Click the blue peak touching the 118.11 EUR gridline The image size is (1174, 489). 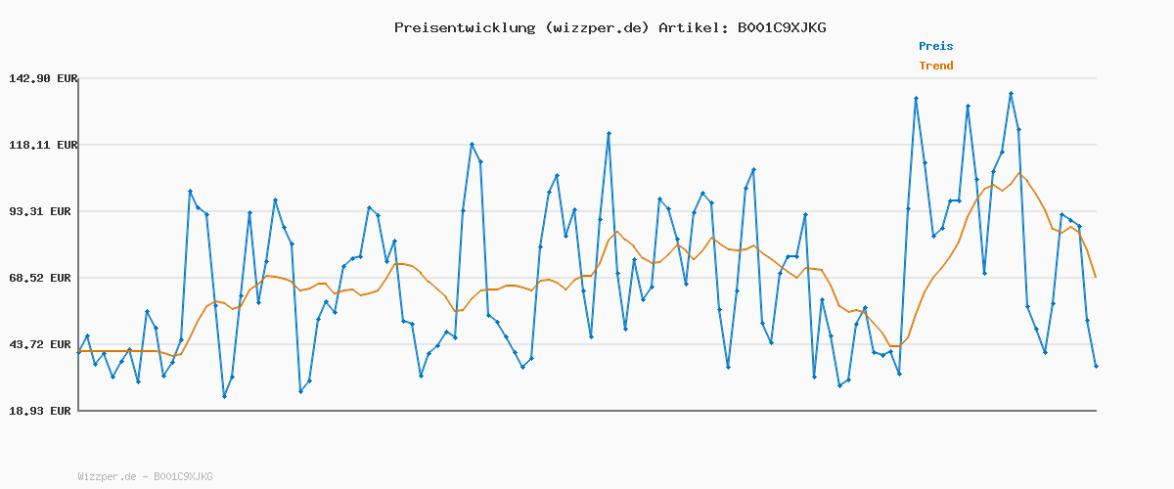[472, 145]
